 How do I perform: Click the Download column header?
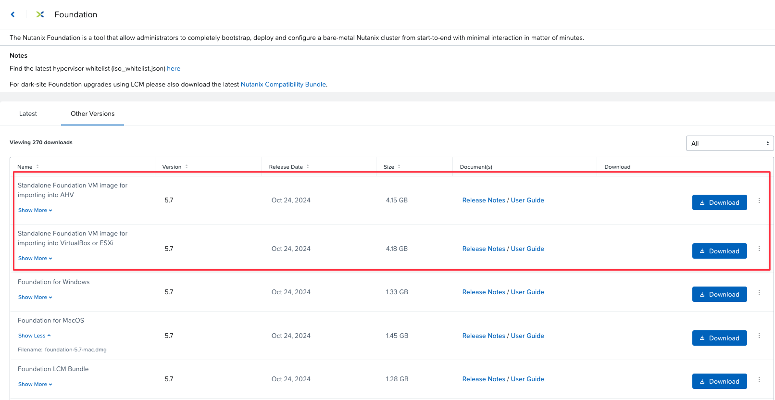(x=617, y=167)
